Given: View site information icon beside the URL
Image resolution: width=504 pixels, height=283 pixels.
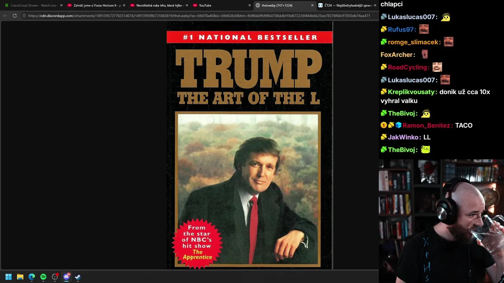Looking at the screenshot, I should tap(24, 16).
